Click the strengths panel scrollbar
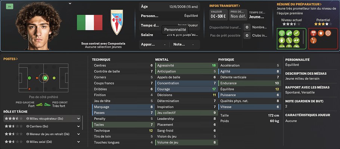 [303, 36]
